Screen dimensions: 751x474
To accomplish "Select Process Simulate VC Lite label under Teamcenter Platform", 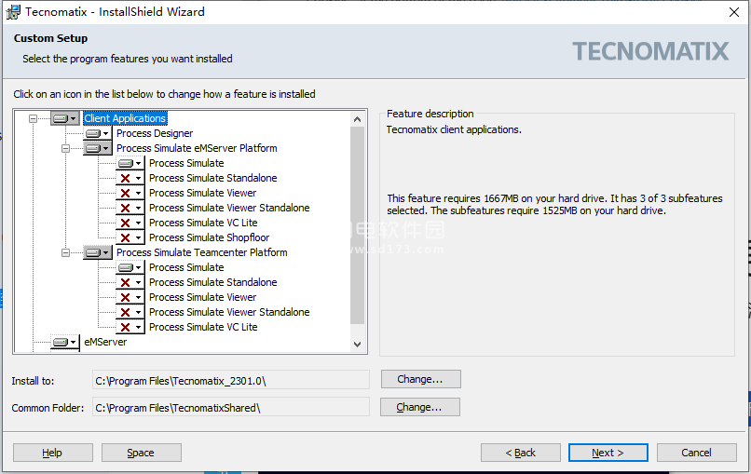I will pos(203,327).
